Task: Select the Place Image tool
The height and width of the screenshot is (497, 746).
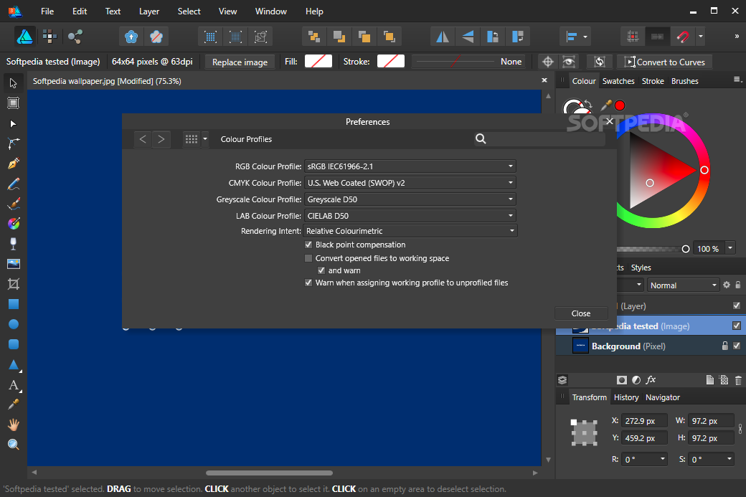Action: [14, 264]
